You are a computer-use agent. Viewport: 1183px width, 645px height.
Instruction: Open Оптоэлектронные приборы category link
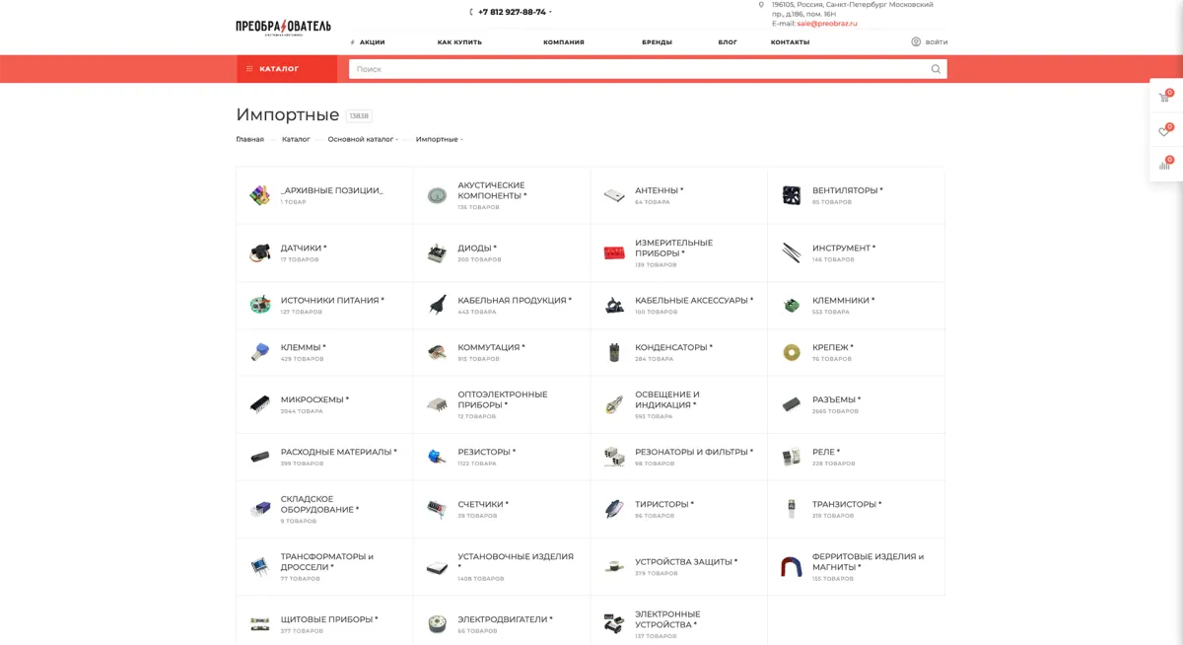coord(503,399)
